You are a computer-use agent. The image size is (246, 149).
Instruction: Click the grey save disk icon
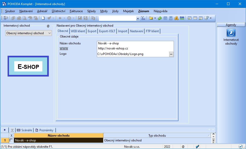coord(80,18)
